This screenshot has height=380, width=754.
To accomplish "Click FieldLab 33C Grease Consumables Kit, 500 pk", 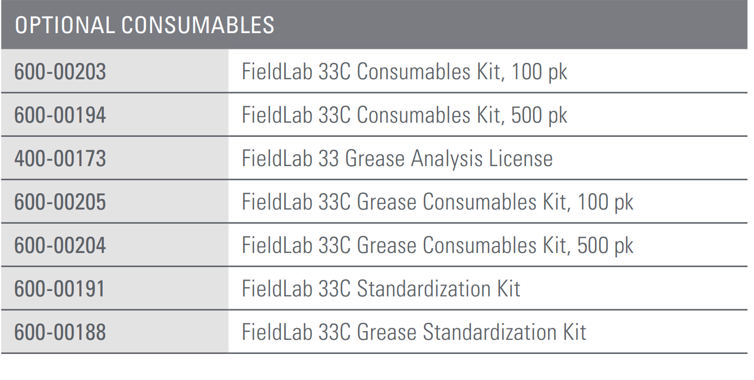I will click(x=438, y=246).
